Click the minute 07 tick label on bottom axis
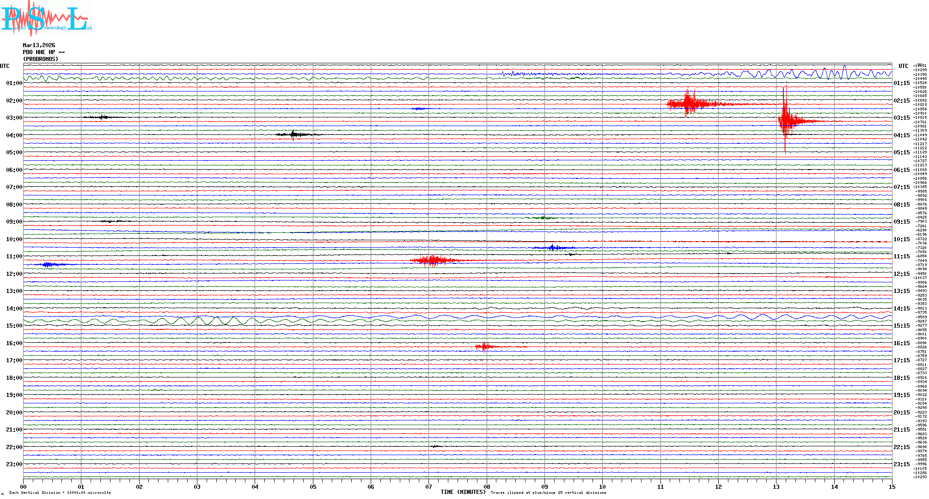Screen dimensions: 929x499 coord(428,487)
